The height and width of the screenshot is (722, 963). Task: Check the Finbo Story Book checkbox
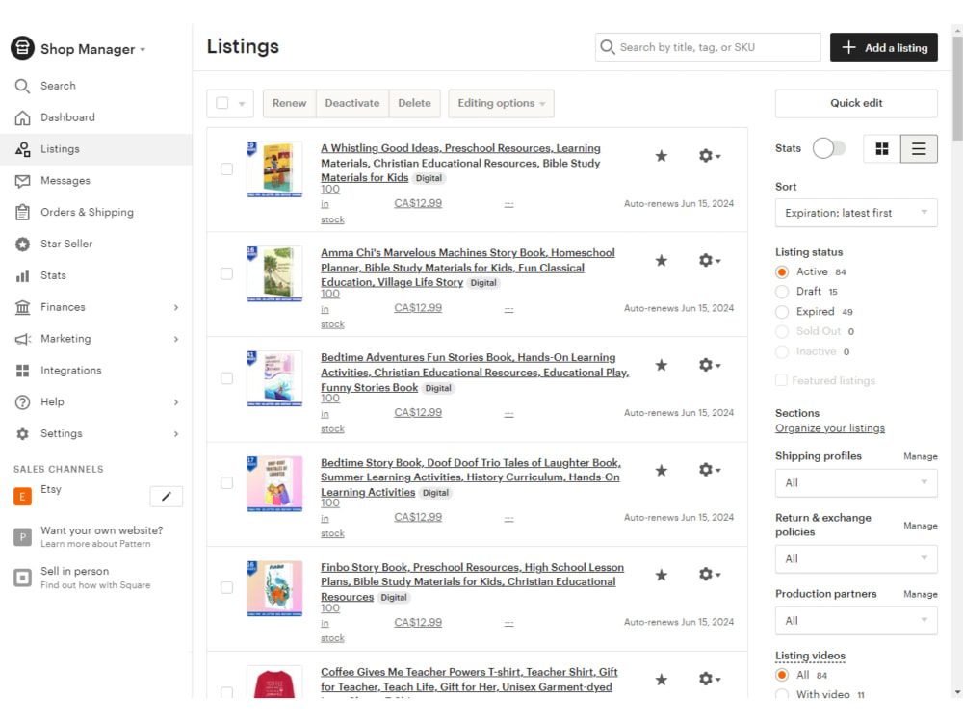point(226,587)
